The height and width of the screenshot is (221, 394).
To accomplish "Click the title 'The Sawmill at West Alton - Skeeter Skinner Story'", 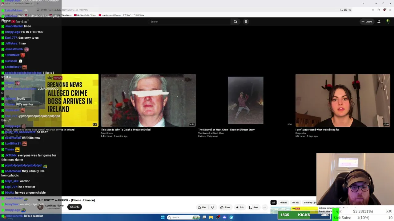I will click(x=226, y=130).
